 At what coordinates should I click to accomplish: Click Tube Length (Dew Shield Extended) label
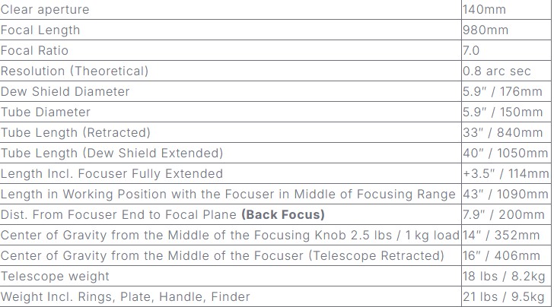[112, 153]
